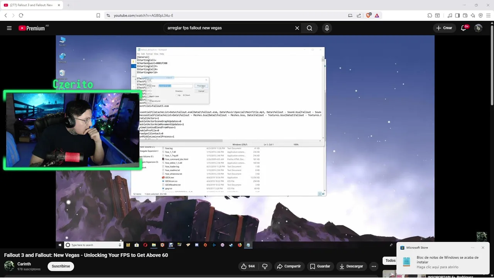The height and width of the screenshot is (278, 494).
Task: Open the YouTube account avatar menu
Action: coord(478,28)
